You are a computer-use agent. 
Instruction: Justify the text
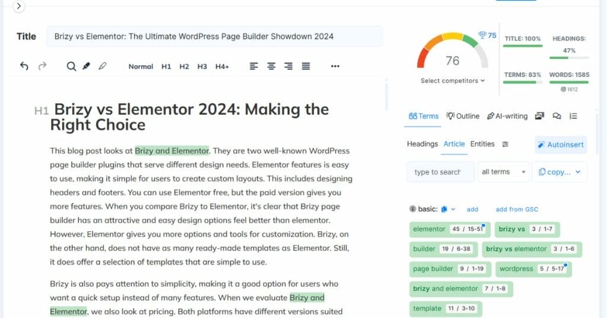point(306,66)
